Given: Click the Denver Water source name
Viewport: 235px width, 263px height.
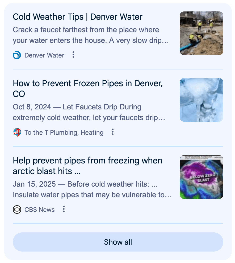Looking at the screenshot, I should point(44,55).
